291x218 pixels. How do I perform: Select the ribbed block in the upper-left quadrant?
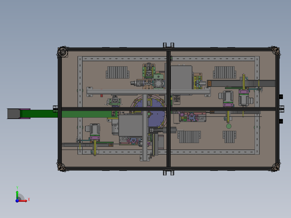[117, 72]
